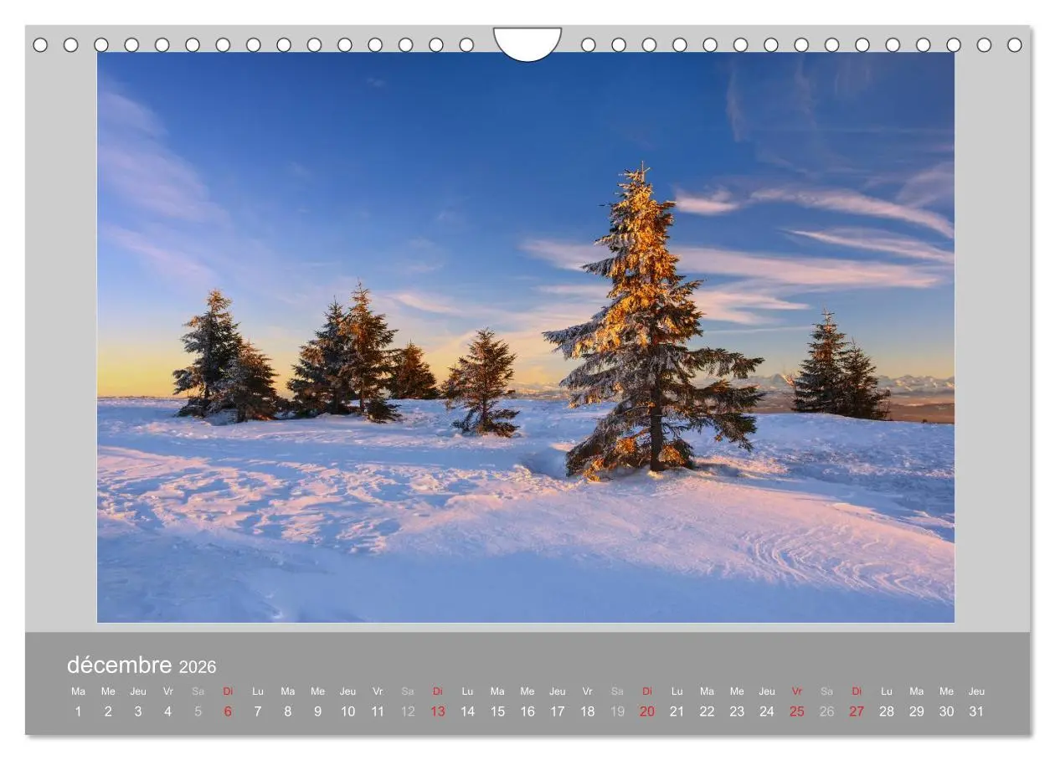Click the month title décembre
The height and width of the screenshot is (760, 1055).
tap(118, 665)
